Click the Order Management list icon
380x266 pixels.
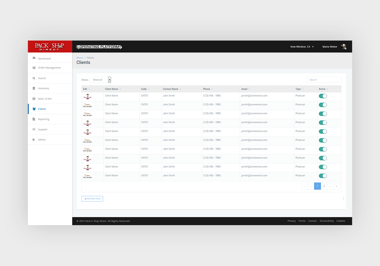click(34, 68)
